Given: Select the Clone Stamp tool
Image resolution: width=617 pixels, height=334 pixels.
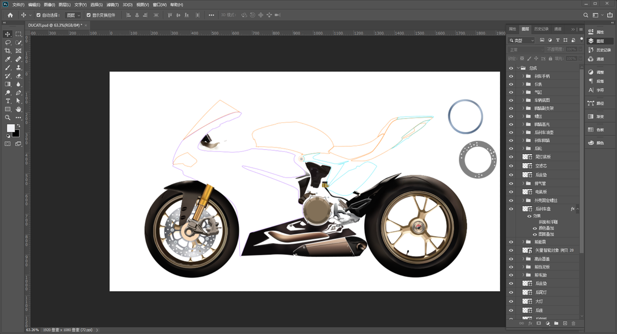Looking at the screenshot, I should [18, 68].
